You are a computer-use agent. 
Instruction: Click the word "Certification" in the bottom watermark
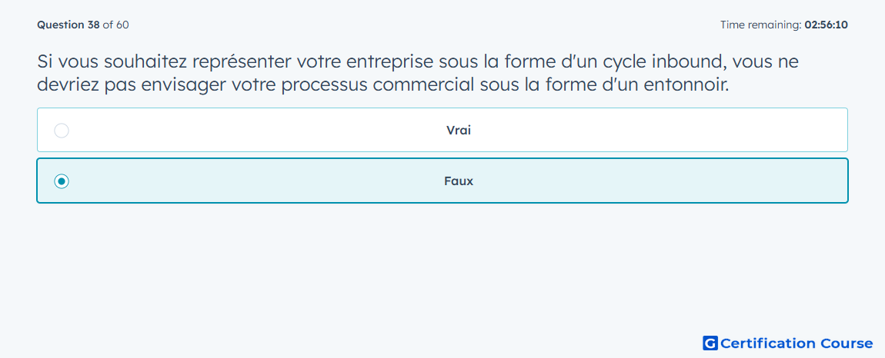pos(768,343)
